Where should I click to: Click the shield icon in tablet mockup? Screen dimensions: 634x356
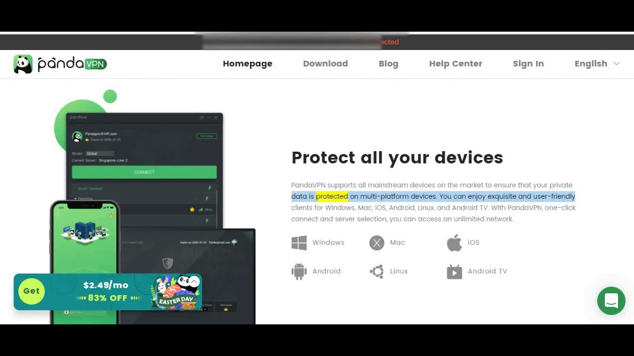coord(168,263)
